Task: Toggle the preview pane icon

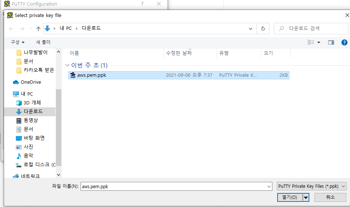Action: 331,42
